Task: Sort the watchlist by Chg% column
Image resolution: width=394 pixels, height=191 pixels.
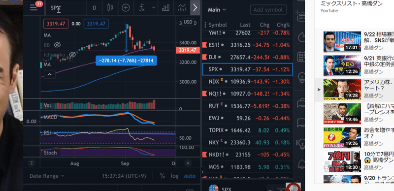Action: coord(283,25)
